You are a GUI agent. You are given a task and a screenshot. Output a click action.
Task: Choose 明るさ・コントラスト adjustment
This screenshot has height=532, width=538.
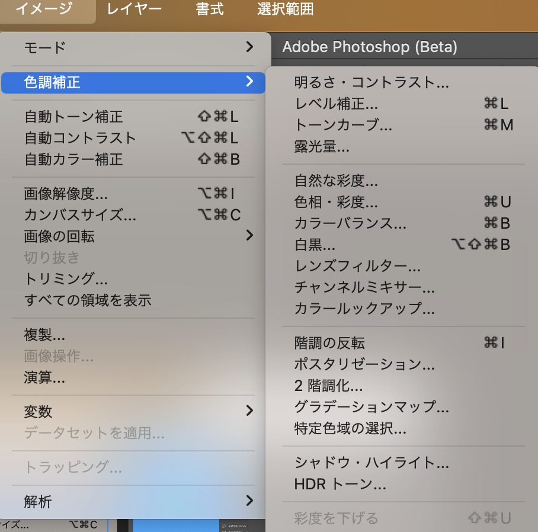pos(372,82)
